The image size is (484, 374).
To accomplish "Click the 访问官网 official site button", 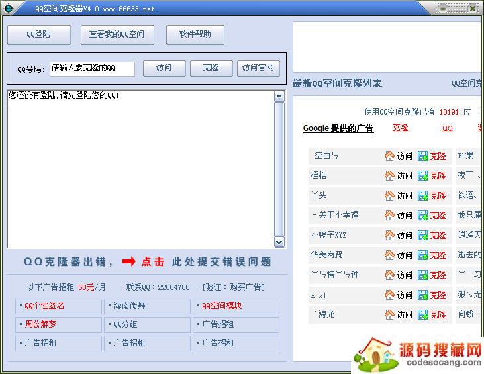I will click(258, 68).
